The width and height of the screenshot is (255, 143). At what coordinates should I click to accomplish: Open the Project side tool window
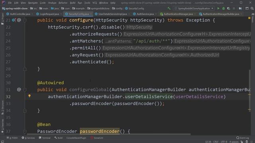click(2, 19)
